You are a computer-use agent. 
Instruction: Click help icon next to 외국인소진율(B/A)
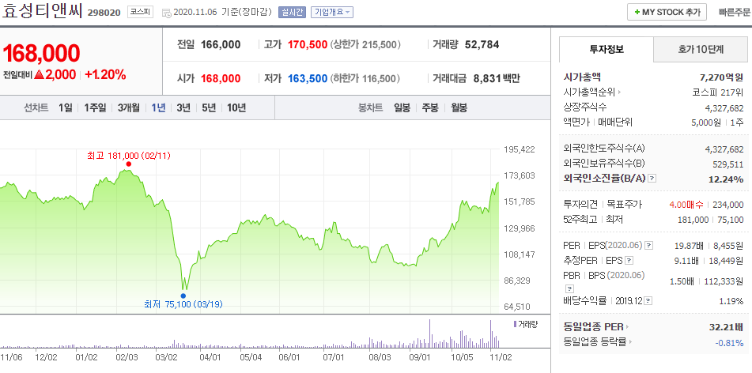652,179
